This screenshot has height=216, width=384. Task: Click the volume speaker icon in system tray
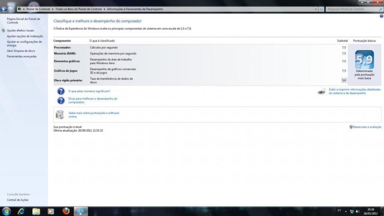click(358, 211)
